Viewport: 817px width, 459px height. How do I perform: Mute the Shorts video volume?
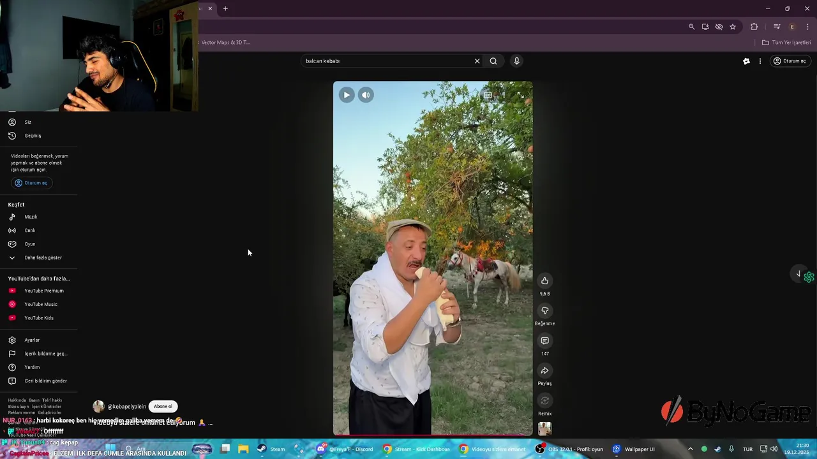point(366,95)
